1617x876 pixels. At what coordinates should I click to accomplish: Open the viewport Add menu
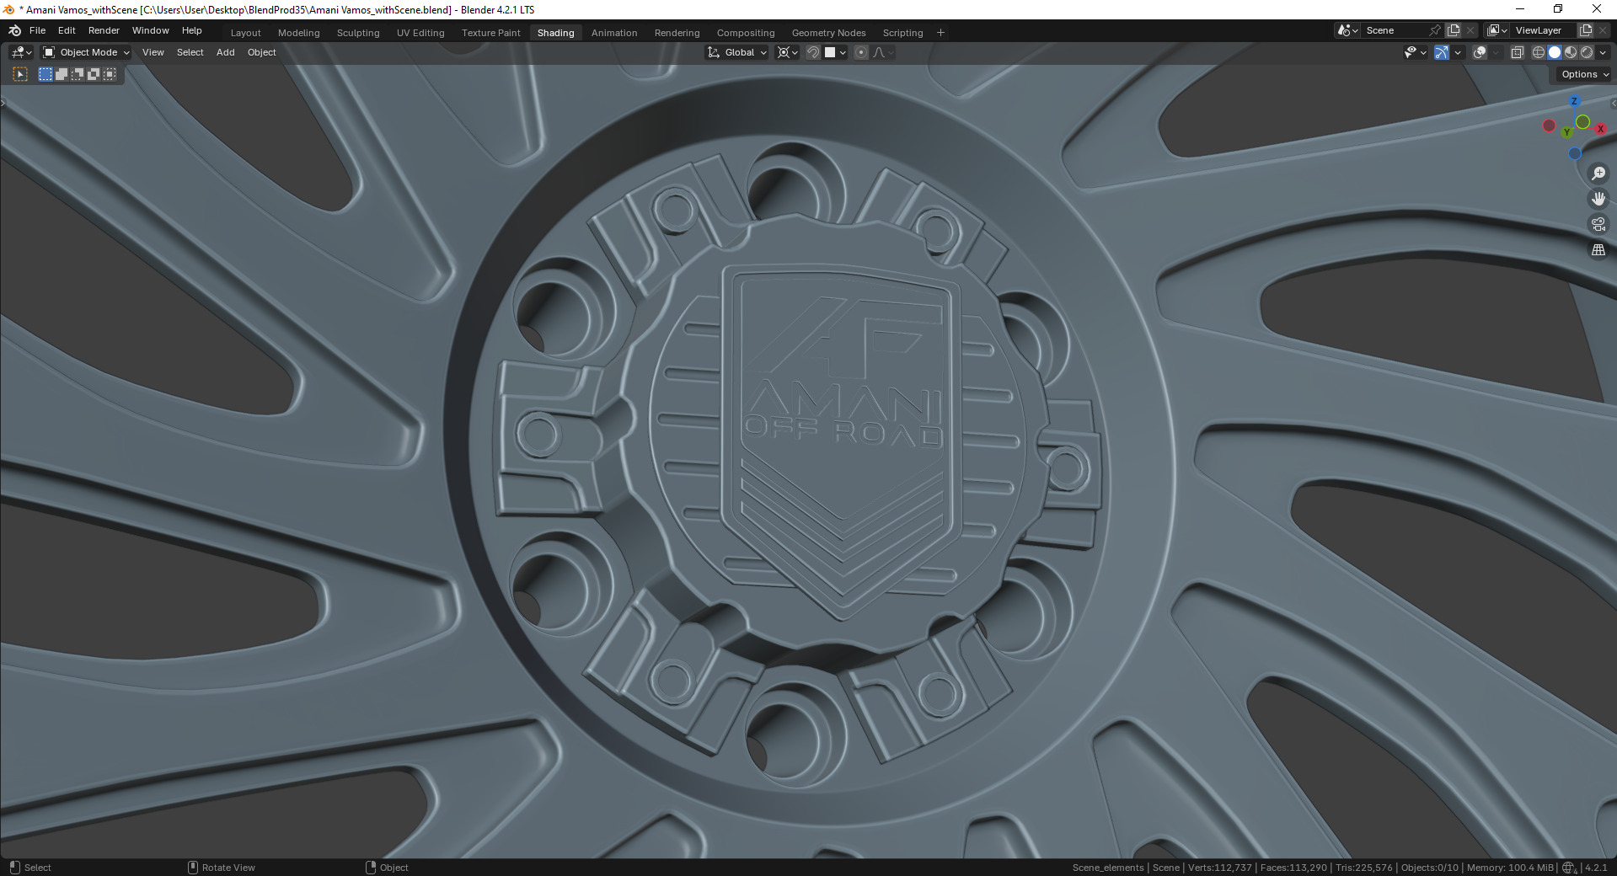click(x=226, y=52)
